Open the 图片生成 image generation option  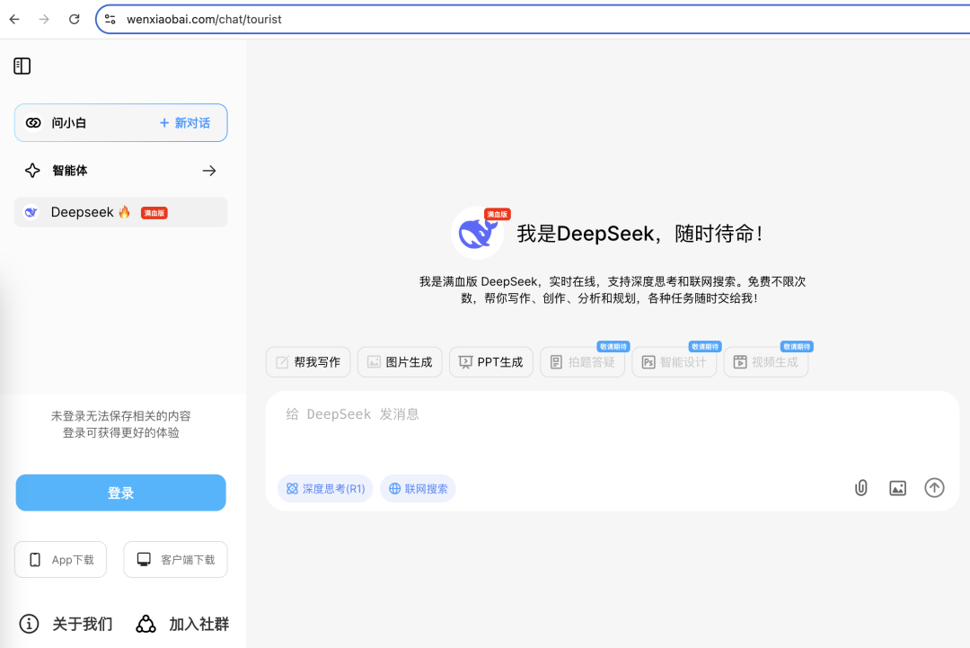click(400, 362)
